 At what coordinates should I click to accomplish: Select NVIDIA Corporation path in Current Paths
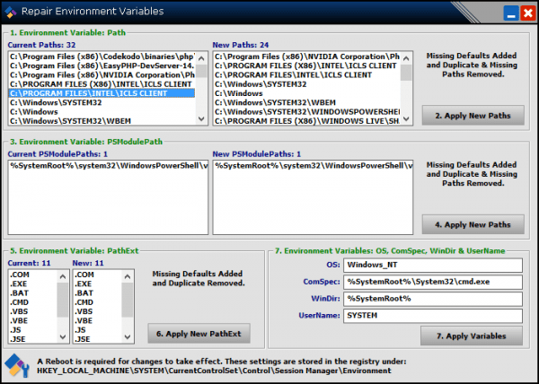[102, 75]
